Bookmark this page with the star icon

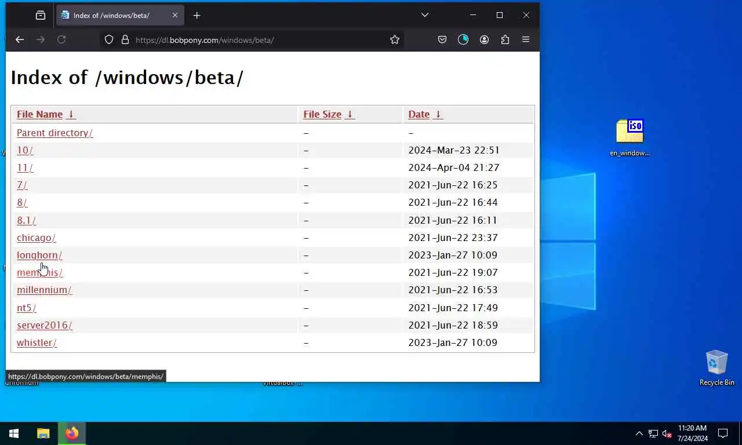point(395,39)
